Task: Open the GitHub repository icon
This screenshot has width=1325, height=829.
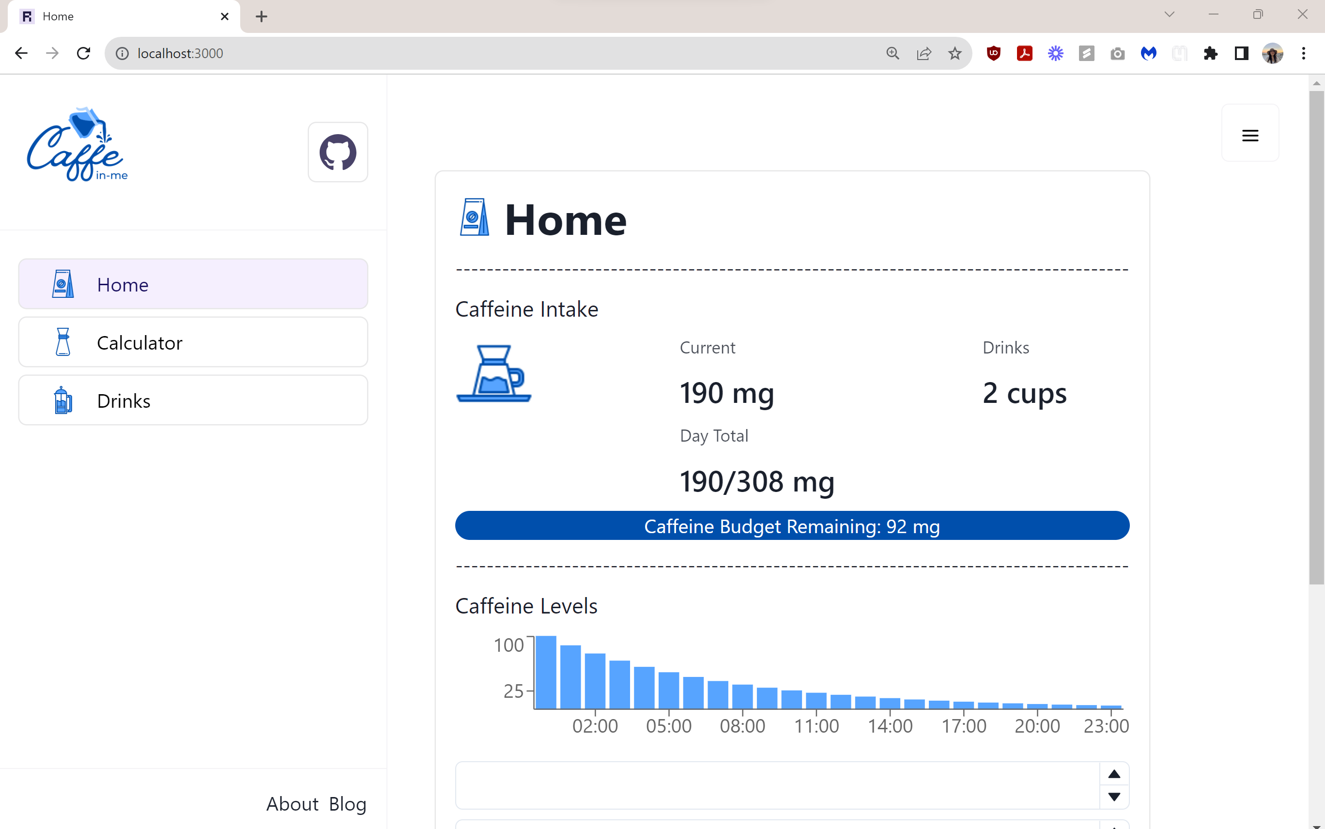Action: 338,152
